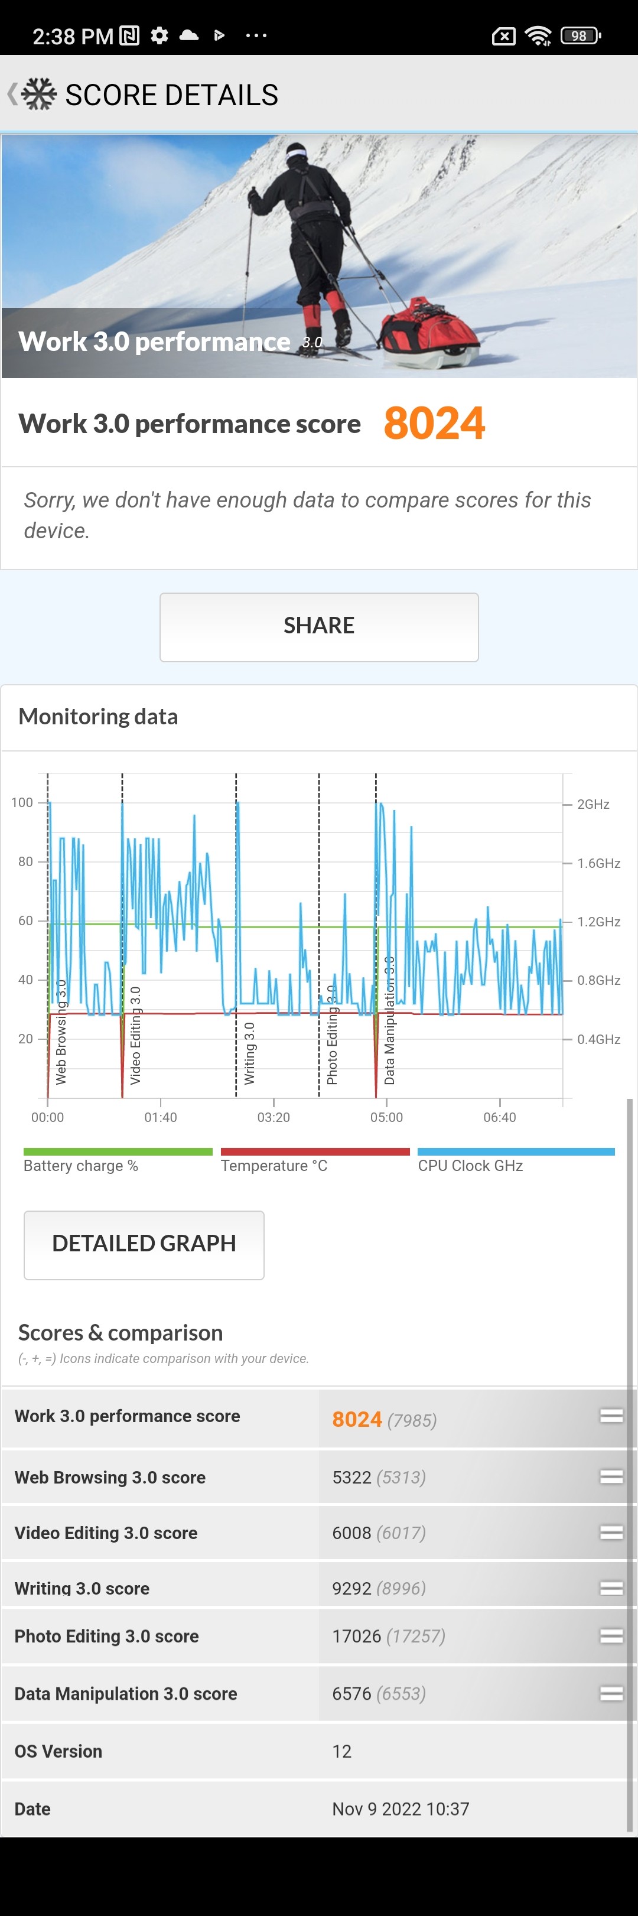Select the CPU Clock GHz legend bar
The height and width of the screenshot is (1916, 638).
coord(515,1152)
